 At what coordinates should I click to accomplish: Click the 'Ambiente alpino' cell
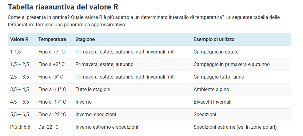coord(211,90)
